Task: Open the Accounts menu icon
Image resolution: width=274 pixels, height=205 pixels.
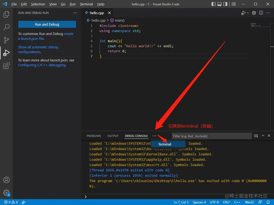Action: pyautogui.click(x=6, y=180)
